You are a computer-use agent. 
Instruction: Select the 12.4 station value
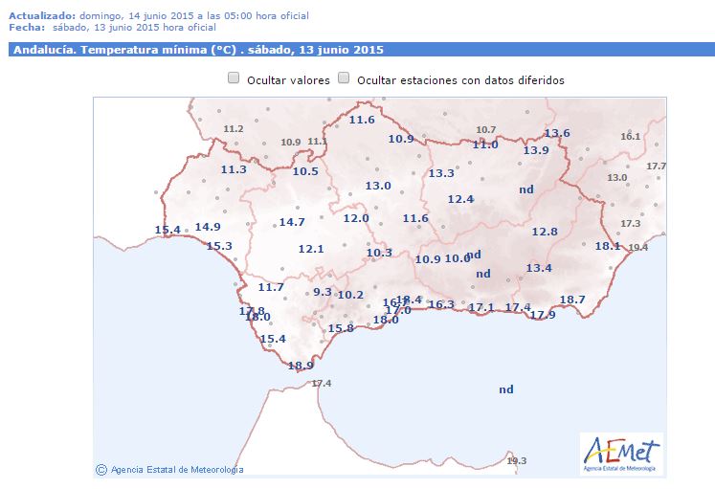(x=461, y=199)
